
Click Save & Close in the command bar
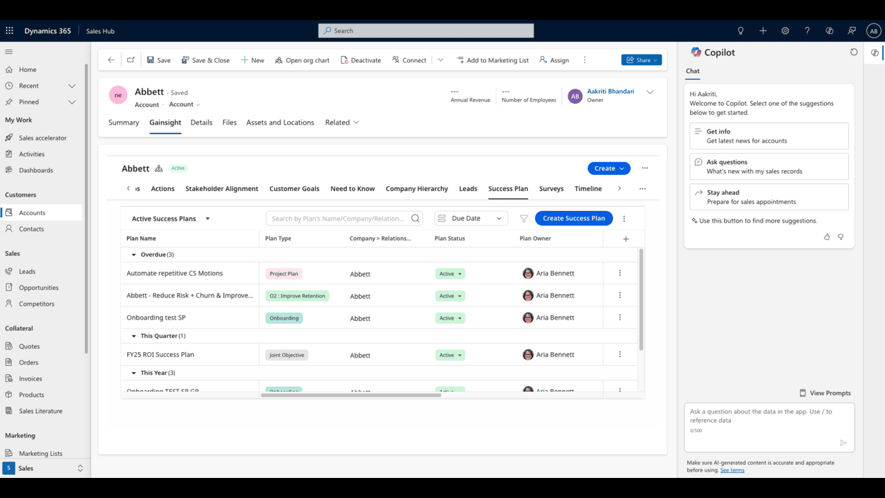point(205,60)
